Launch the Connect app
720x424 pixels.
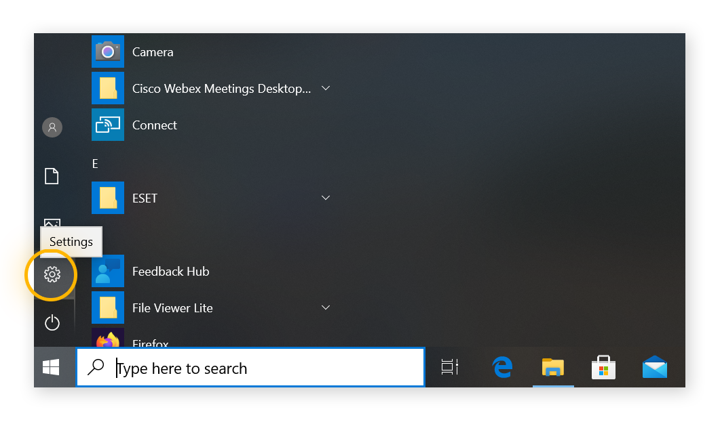[x=154, y=125]
